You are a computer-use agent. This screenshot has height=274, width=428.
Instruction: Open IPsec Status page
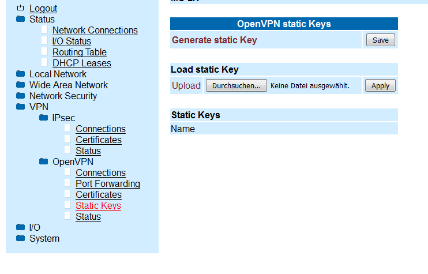tap(88, 151)
